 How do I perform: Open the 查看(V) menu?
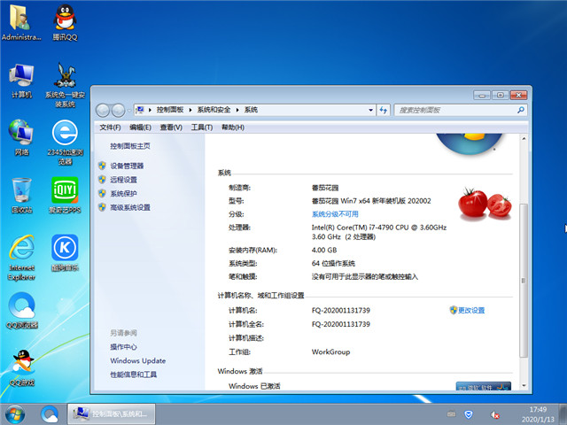click(x=171, y=127)
